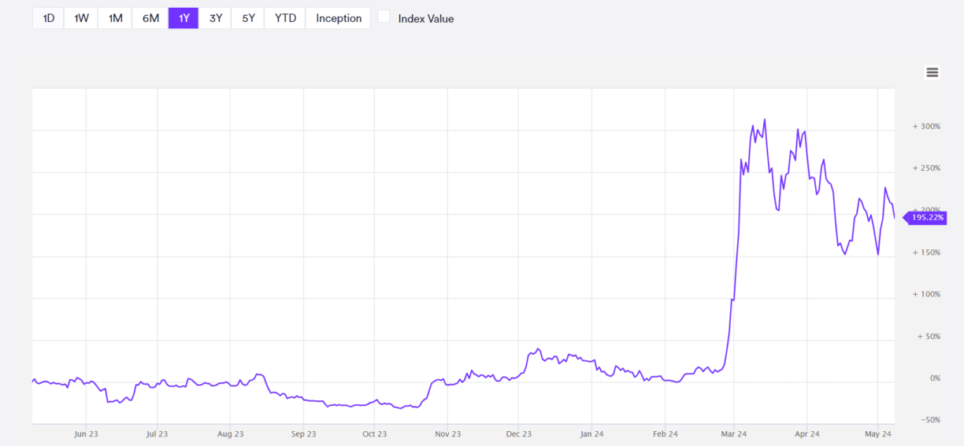Viewport: 964px width, 446px height.
Task: Click the + 50% axis label
Action: tap(929, 336)
